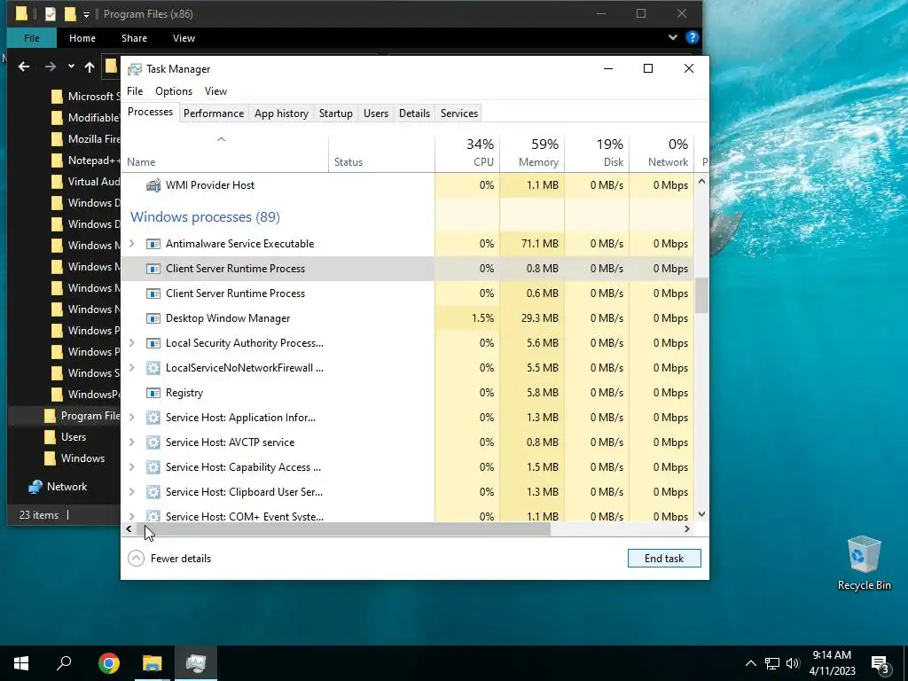Open File Explorer from the taskbar
Image resolution: width=908 pixels, height=681 pixels.
pos(152,663)
